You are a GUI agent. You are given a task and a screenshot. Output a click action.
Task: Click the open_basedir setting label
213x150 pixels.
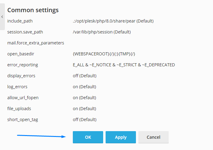(x=21, y=54)
